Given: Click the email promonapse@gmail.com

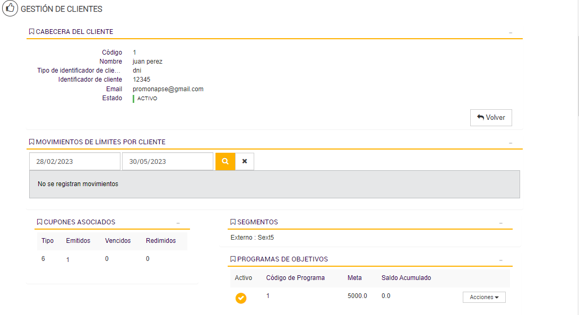Looking at the screenshot, I should tap(168, 89).
